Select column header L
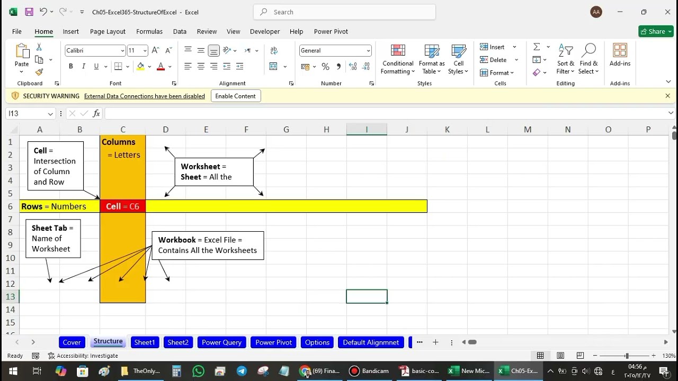Image resolution: width=678 pixels, height=381 pixels. pyautogui.click(x=487, y=129)
